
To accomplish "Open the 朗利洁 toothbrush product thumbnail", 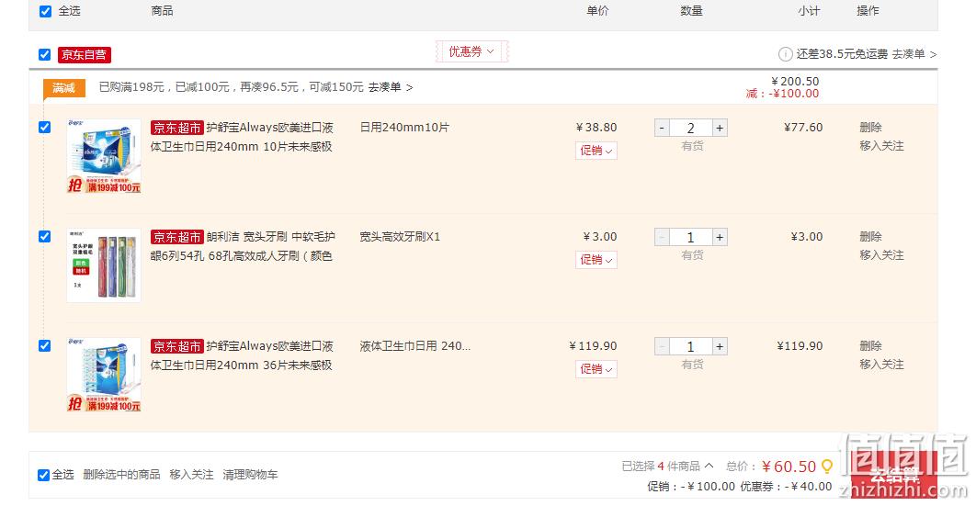I will coord(104,265).
